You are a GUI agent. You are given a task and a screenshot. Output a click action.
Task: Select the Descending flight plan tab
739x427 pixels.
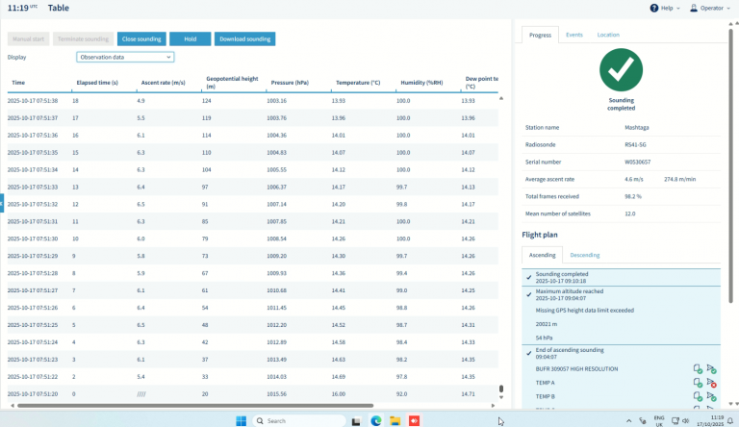pos(584,255)
